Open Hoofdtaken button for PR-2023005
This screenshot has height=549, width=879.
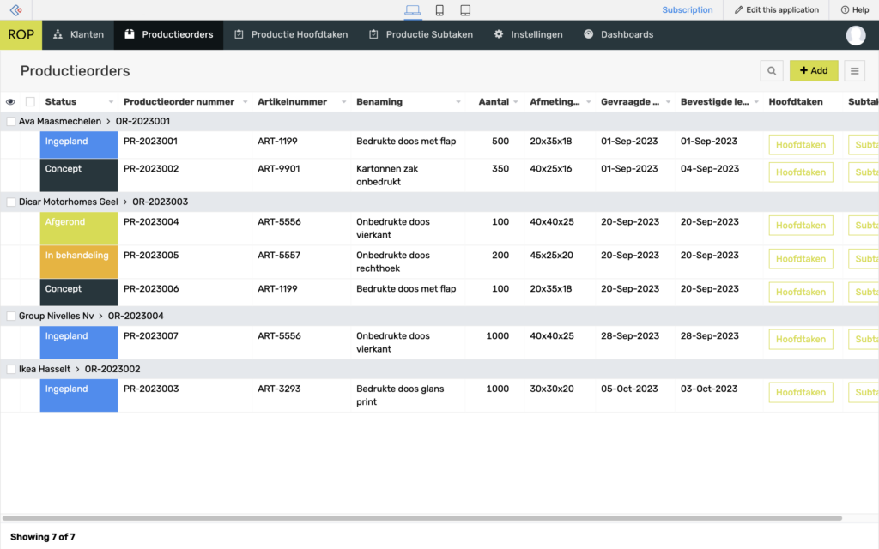point(801,259)
